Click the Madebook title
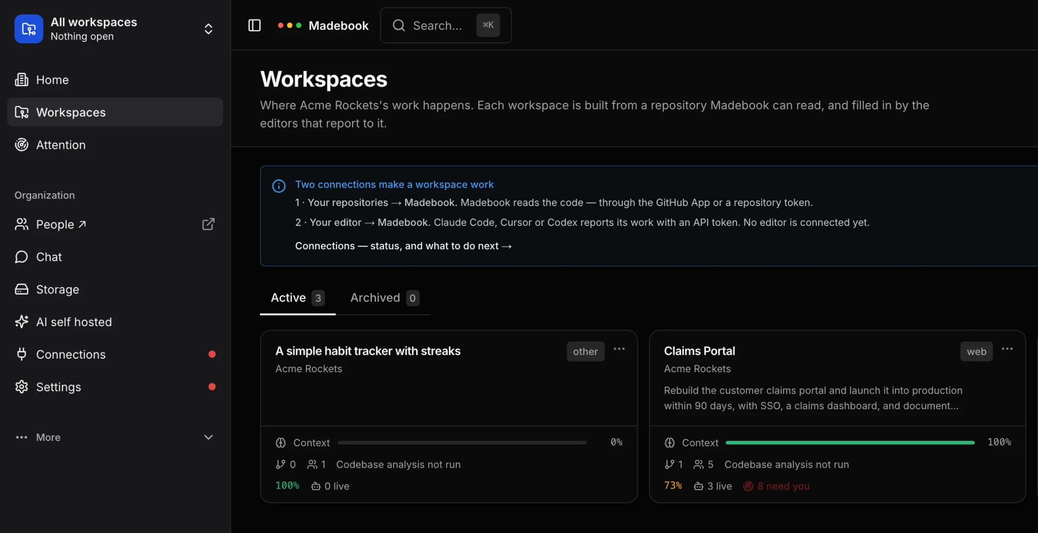Image resolution: width=1038 pixels, height=533 pixels. 338,26
